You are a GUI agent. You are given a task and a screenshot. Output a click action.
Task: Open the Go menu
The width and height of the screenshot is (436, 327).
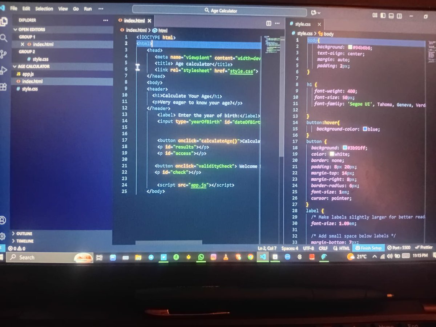76,9
